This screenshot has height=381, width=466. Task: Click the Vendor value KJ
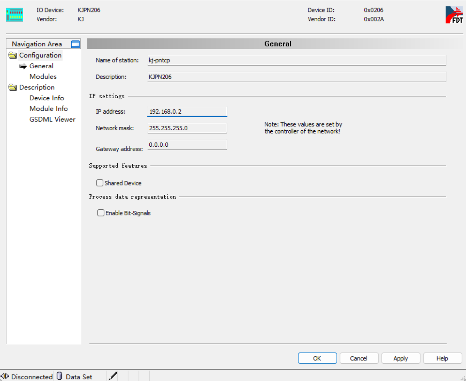(81, 19)
